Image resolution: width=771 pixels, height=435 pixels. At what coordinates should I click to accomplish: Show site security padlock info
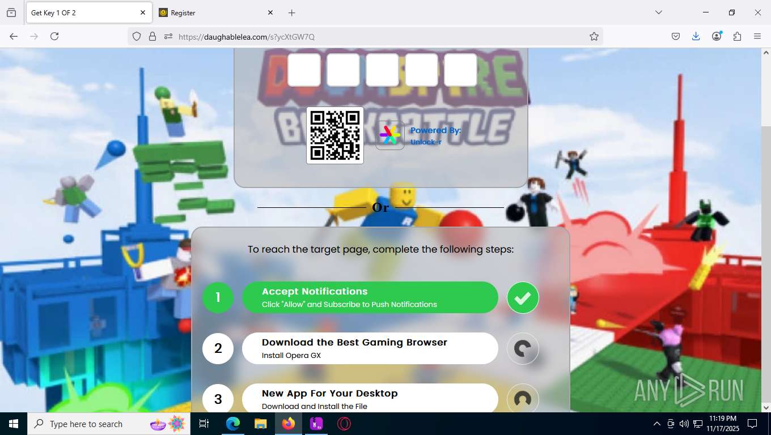(152, 36)
